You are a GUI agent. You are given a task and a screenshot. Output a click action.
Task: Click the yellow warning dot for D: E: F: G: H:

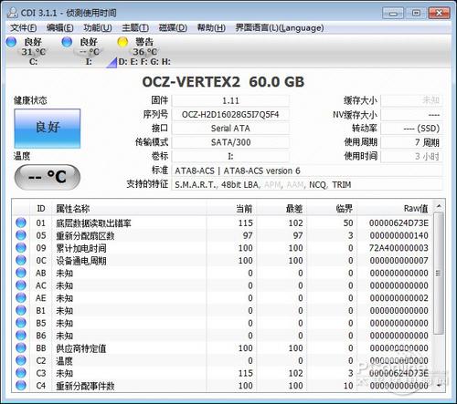pos(122,42)
